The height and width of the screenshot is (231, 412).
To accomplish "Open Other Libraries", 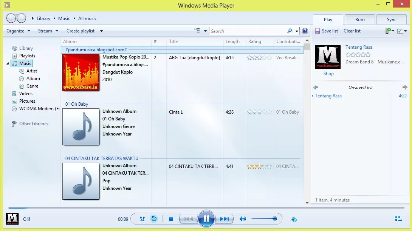I will tap(34, 124).
